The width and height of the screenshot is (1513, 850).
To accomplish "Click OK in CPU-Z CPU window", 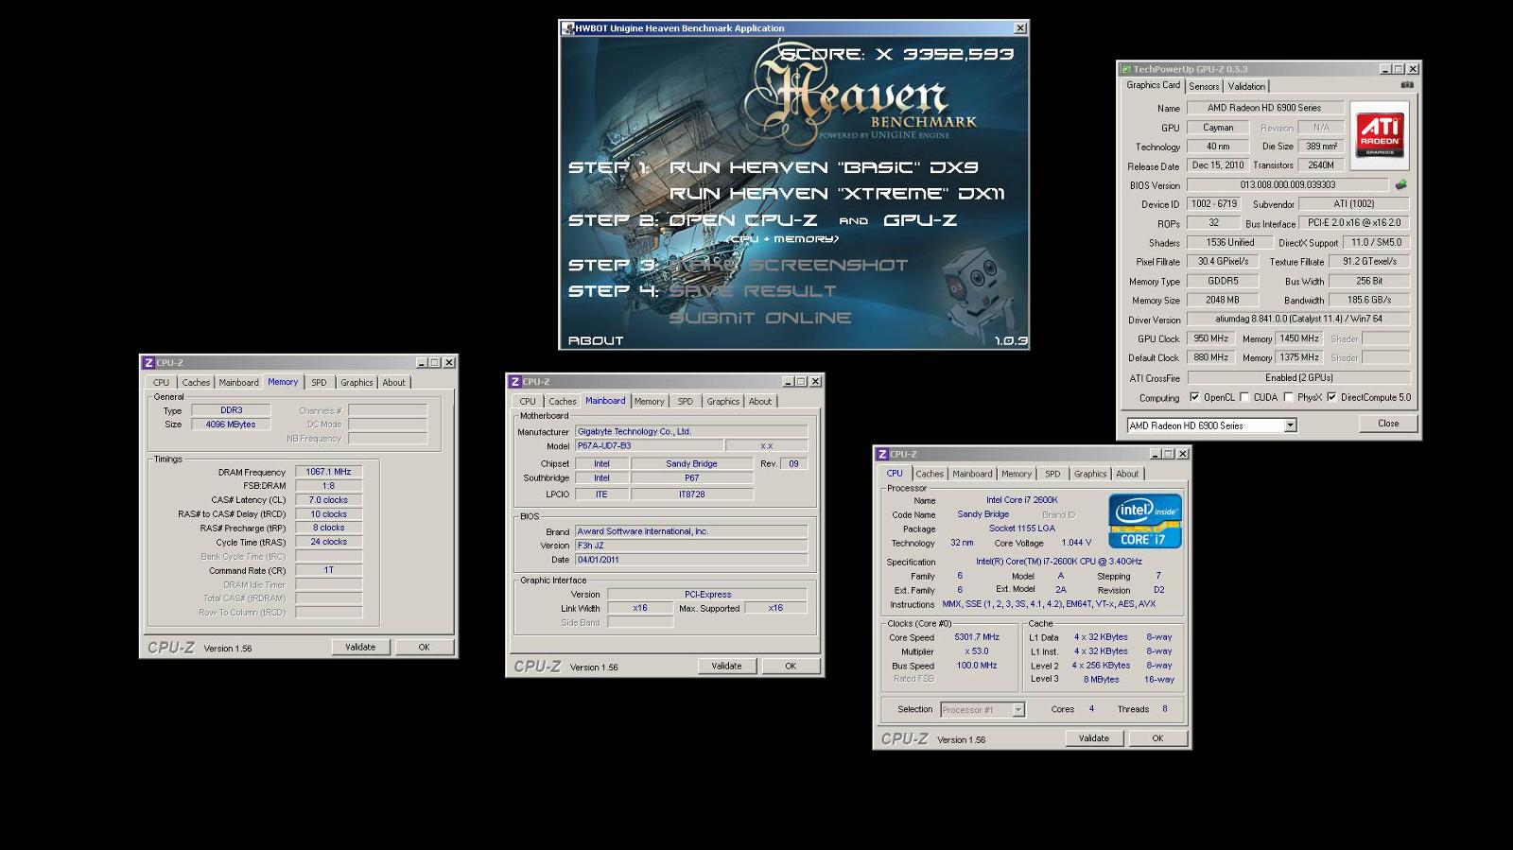I will (x=1157, y=738).
